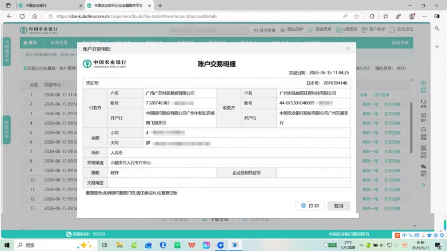Image resolution: width=447 pixels, height=251 pixels.
Task: Open WPS Office from taskbar
Action: pyautogui.click(x=191, y=245)
